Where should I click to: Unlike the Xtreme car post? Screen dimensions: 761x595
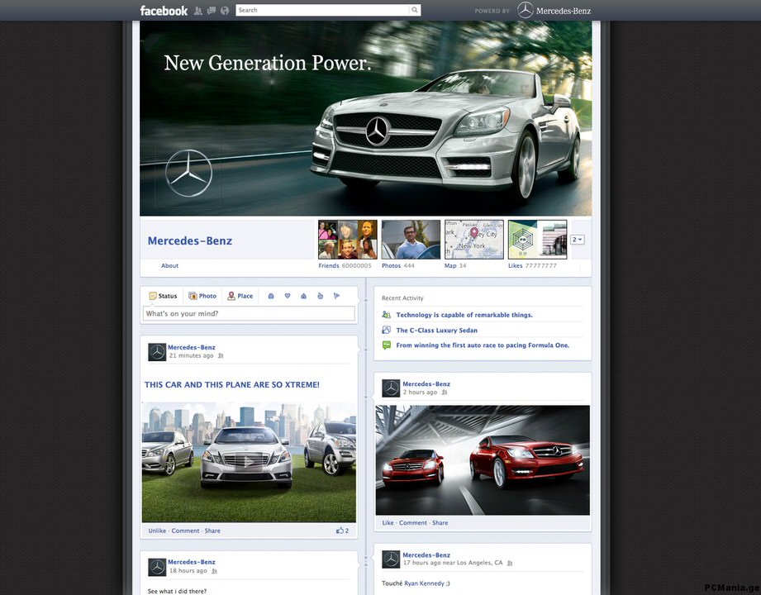click(157, 531)
